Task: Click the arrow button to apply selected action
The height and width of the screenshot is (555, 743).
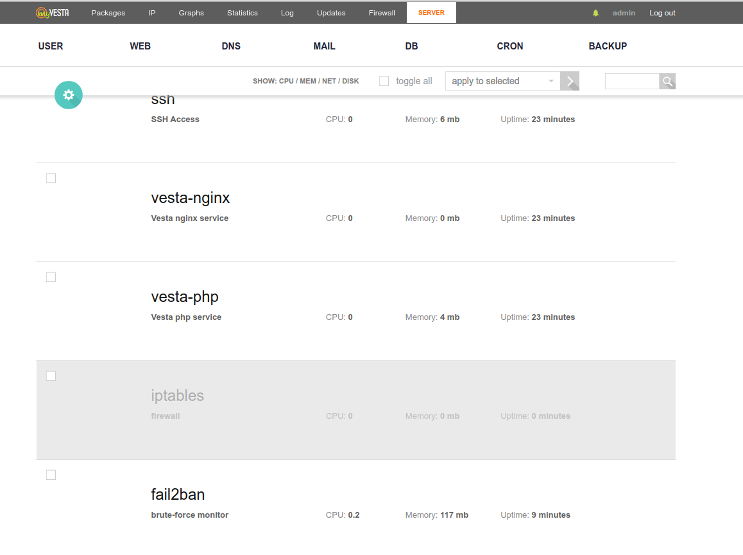Action: [570, 81]
